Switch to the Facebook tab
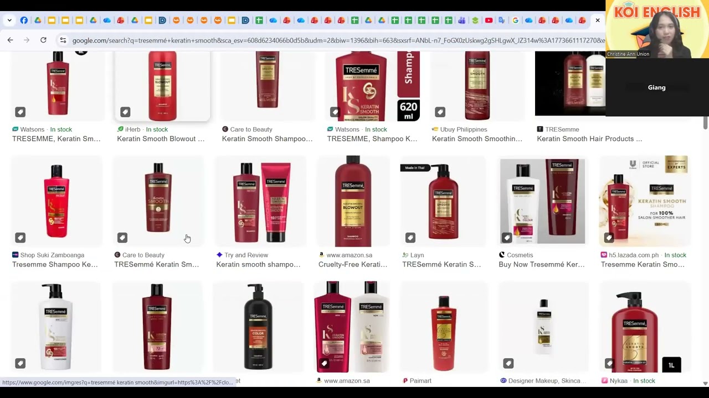The image size is (709, 398). point(24,20)
